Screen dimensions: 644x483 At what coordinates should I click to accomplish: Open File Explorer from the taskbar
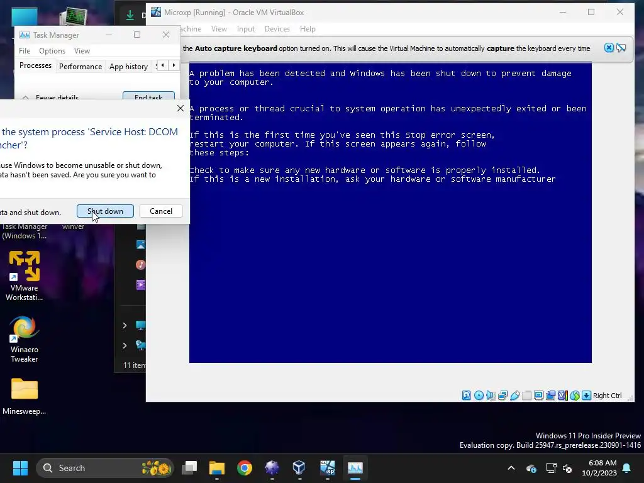point(217,468)
